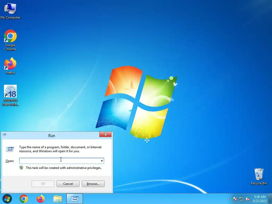Click the administrative privileges shield icon

click(21, 168)
